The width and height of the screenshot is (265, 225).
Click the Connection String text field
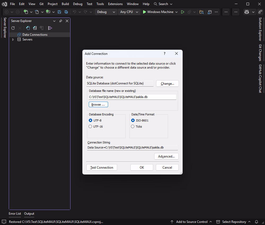(x=132, y=147)
